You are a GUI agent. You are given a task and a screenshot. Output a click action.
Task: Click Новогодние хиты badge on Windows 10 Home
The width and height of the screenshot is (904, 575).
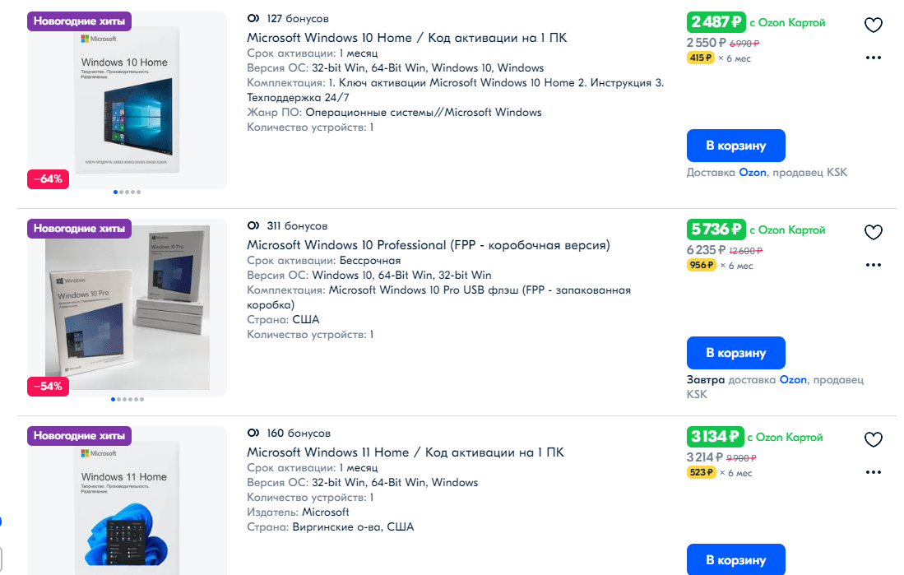tap(79, 21)
